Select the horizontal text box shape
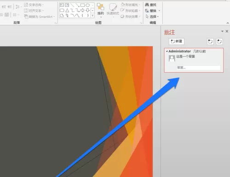The width and height of the screenshot is (230, 177). pyautogui.click(x=62, y=5)
